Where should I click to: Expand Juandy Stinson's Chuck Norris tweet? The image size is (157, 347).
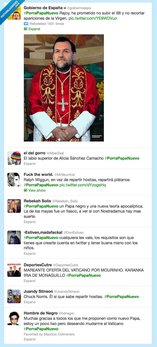(x=30, y=302)
